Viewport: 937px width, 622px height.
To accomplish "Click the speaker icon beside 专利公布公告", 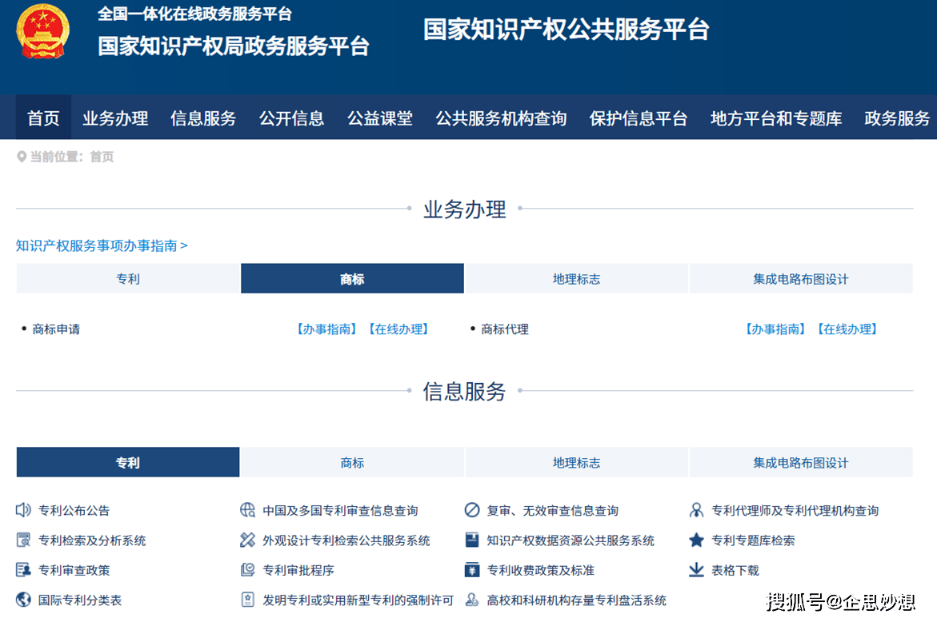I will 23,510.
